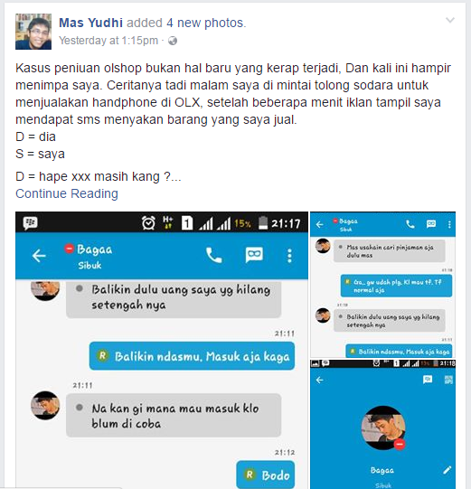Tap the QR code icon on profile screenshot
471x489 pixels.
pos(448,380)
